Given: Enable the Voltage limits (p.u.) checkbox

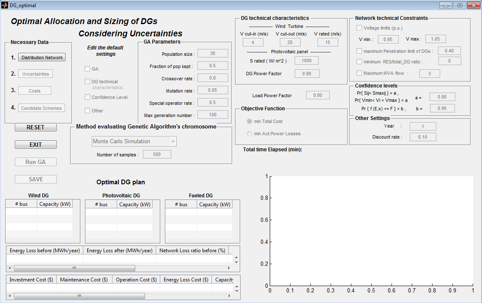Looking at the screenshot, I should tap(359, 28).
